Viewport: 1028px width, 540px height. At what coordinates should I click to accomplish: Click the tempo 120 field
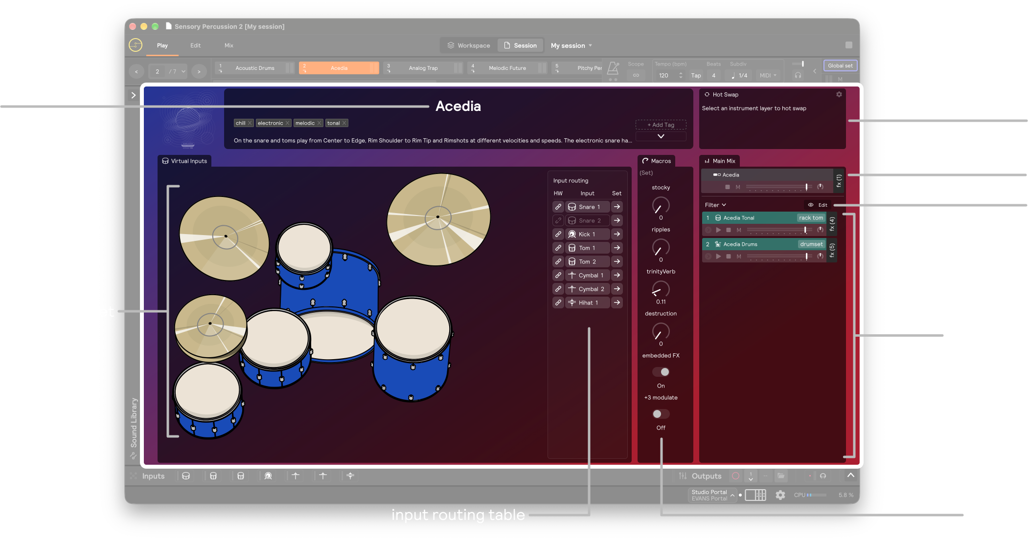[x=664, y=75]
